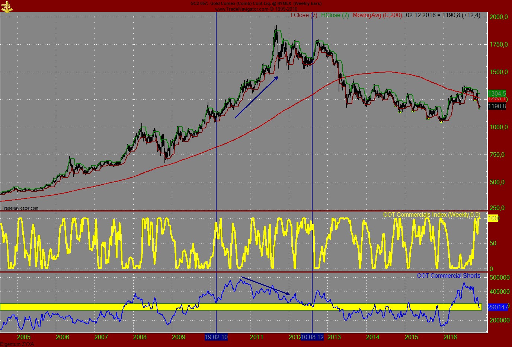
Task: Click the www.TradeNavigator.com copyright line
Action: (256, 9)
